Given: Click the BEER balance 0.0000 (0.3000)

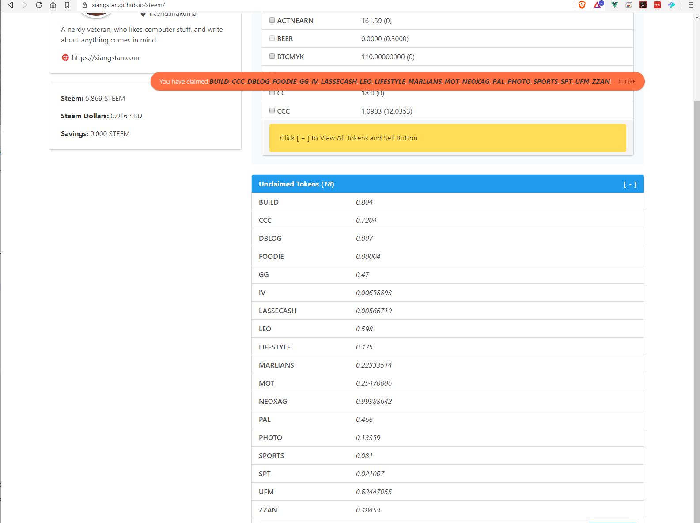Looking at the screenshot, I should 385,38.
